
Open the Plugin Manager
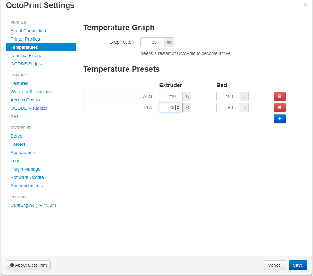tap(26, 169)
